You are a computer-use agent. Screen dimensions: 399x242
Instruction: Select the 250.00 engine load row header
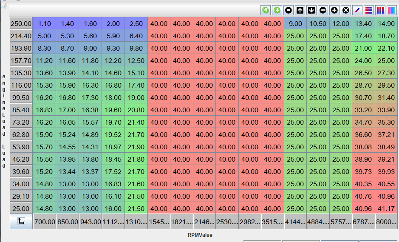(x=21, y=24)
